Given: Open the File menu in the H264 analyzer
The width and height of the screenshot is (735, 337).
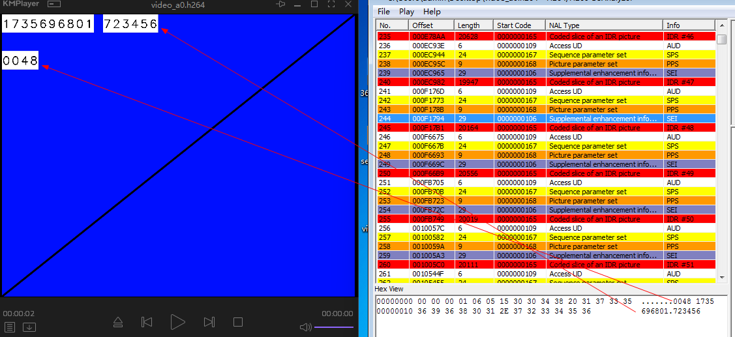Looking at the screenshot, I should [x=383, y=11].
